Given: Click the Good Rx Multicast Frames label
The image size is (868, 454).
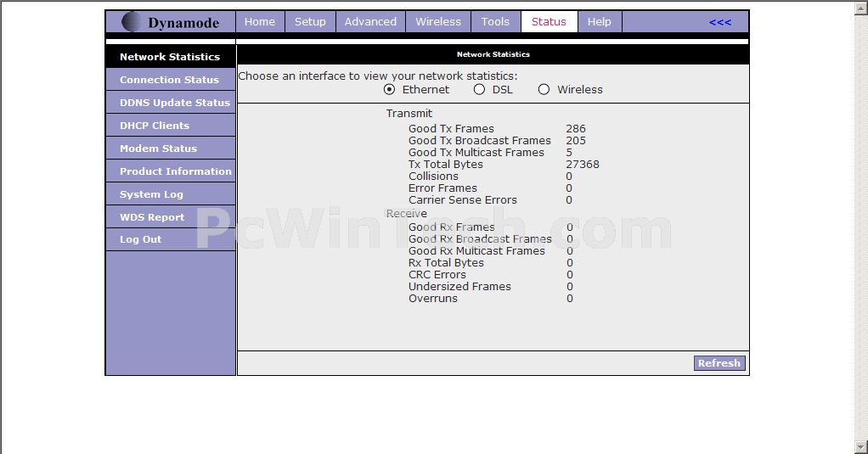Looking at the screenshot, I should pyautogui.click(x=476, y=251).
